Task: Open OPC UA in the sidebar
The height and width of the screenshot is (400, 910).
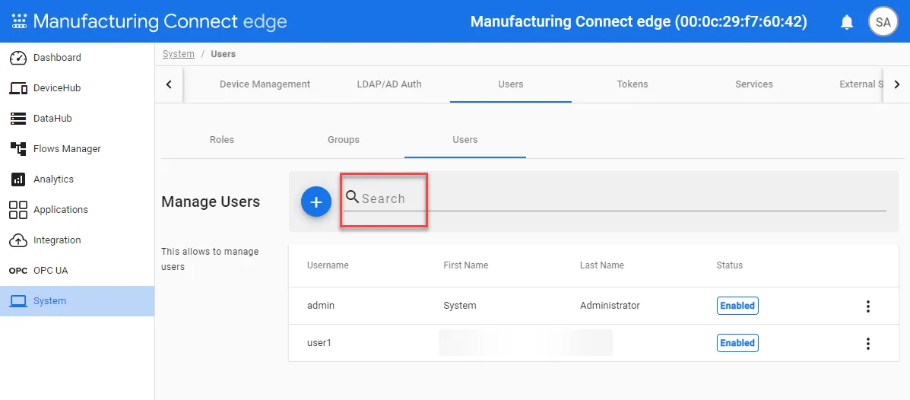Action: pos(78,271)
